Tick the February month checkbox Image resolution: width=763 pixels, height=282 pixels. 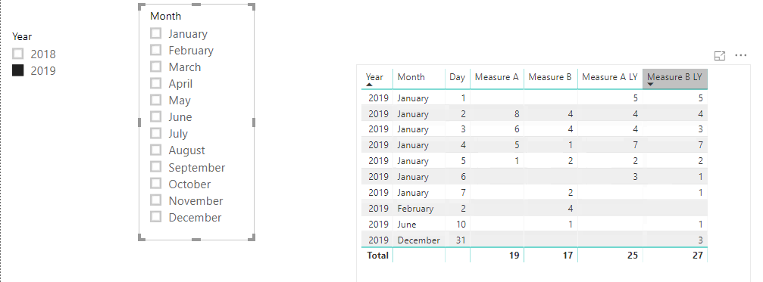(x=156, y=49)
